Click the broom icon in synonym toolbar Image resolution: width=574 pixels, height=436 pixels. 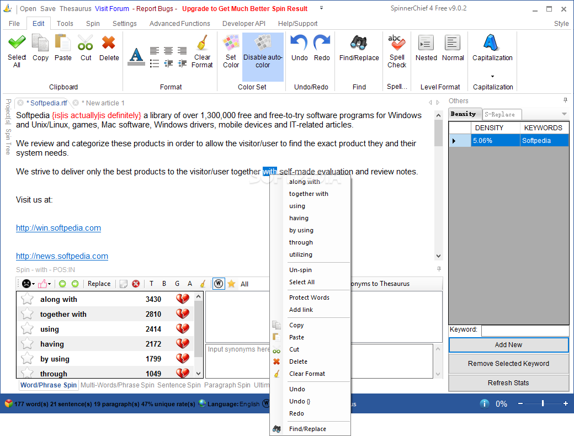(x=203, y=284)
